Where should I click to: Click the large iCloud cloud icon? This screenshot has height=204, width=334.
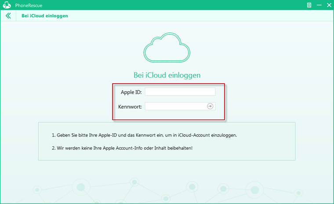[167, 47]
